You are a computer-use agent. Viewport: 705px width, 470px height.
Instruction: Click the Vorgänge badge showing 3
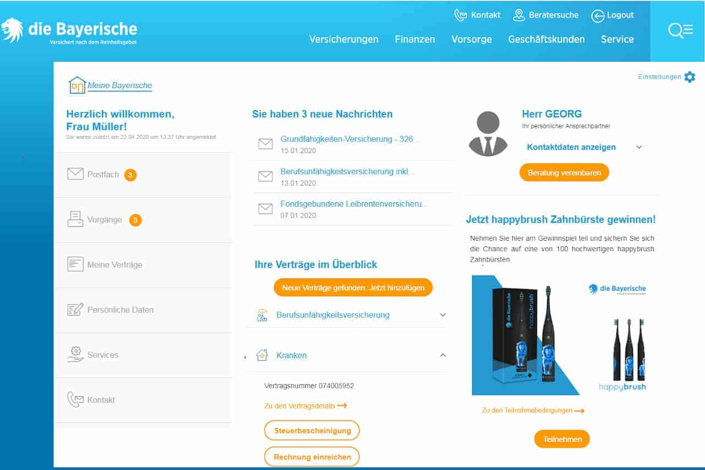(135, 220)
